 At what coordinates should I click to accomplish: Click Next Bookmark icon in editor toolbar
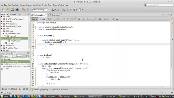point(88,19)
